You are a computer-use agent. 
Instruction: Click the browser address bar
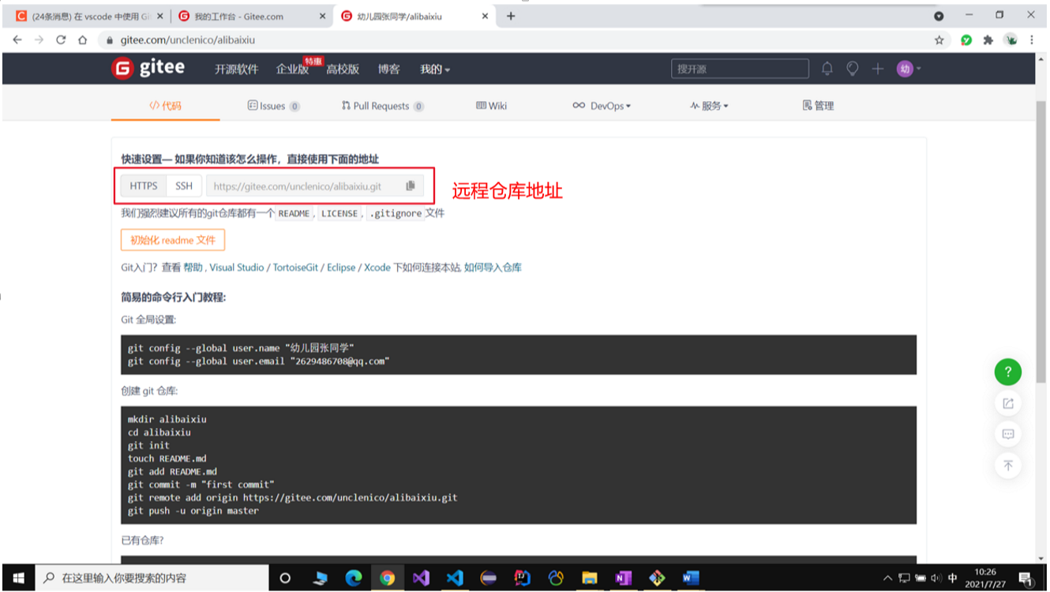coord(513,39)
